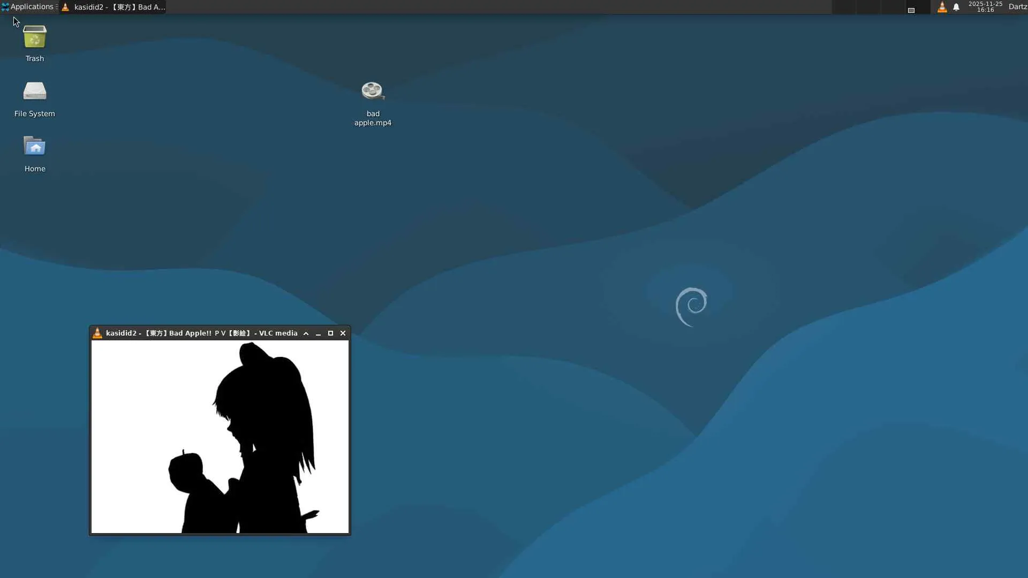Click the Bad Apple video playback area
The width and height of the screenshot is (1028, 578).
(x=220, y=436)
